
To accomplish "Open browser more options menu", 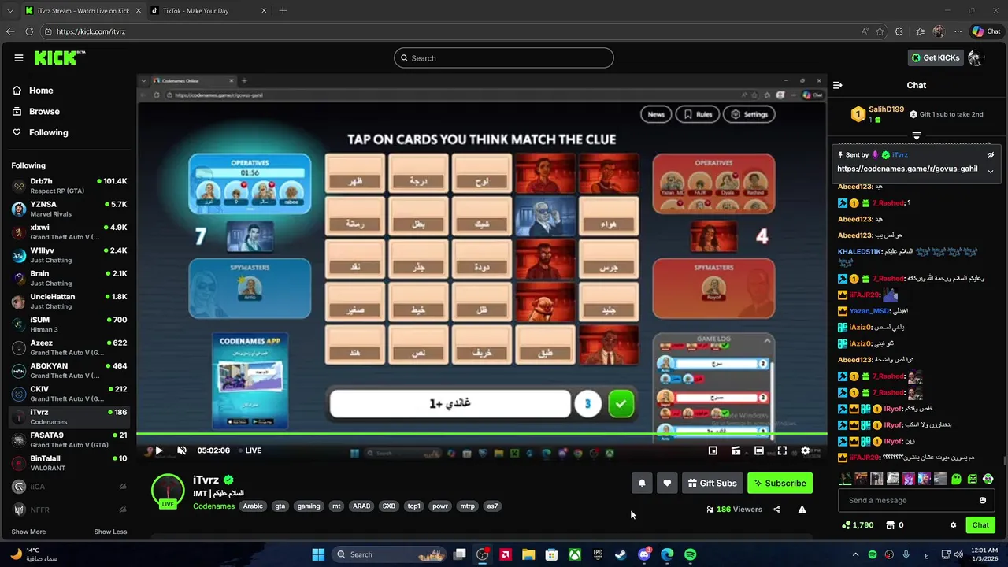I will coord(958,31).
